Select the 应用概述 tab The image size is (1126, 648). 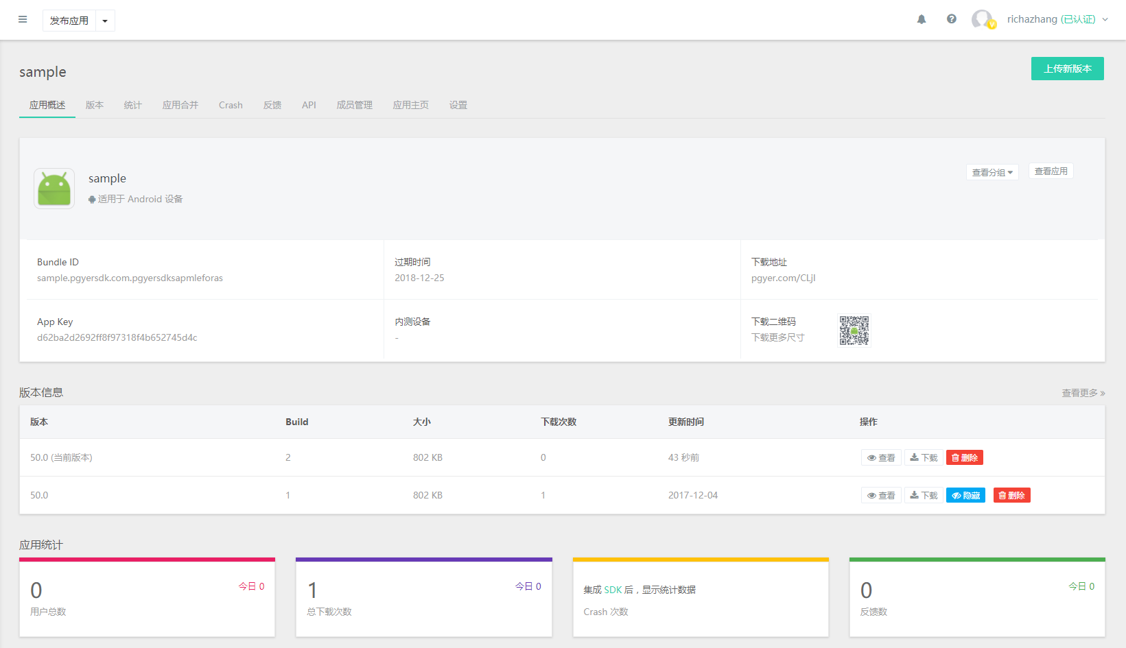47,105
